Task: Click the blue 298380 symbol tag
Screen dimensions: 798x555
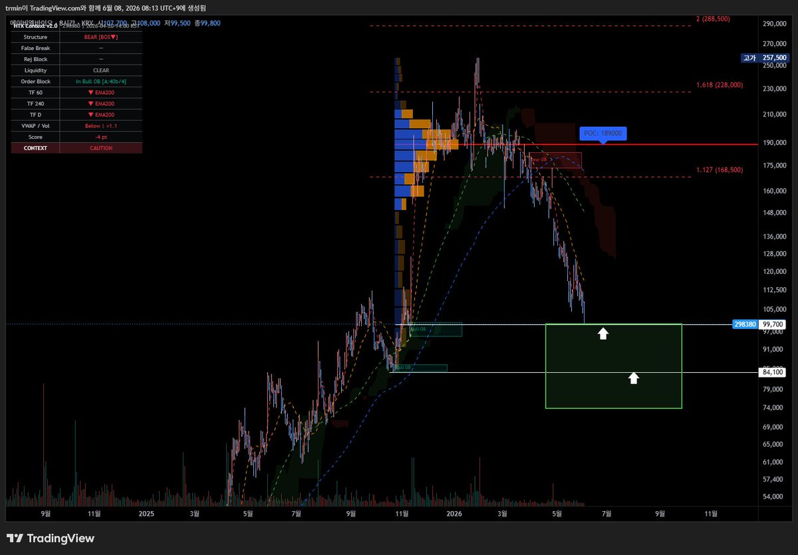Action: [x=744, y=324]
